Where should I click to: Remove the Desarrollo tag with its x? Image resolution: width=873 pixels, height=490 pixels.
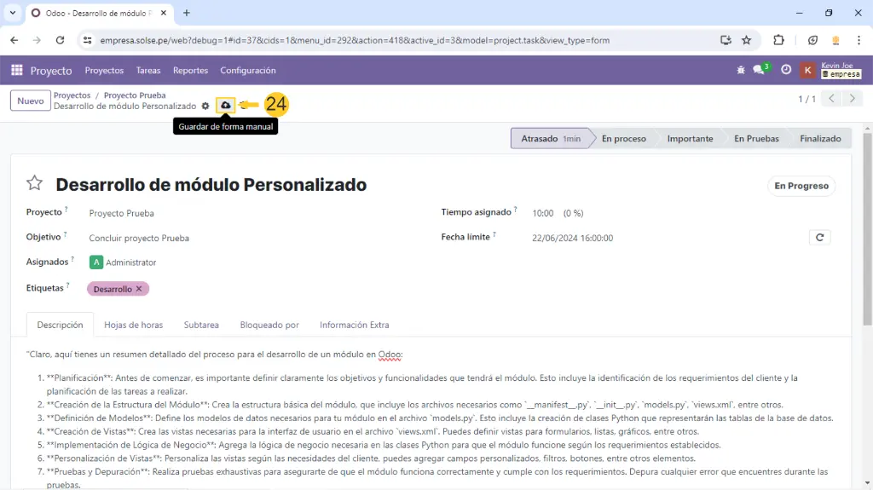click(139, 289)
